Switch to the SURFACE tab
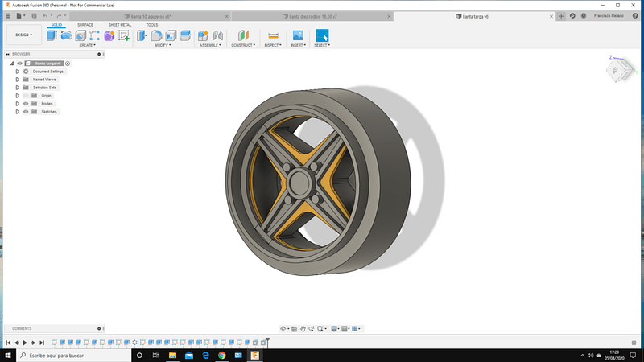 tap(85, 25)
